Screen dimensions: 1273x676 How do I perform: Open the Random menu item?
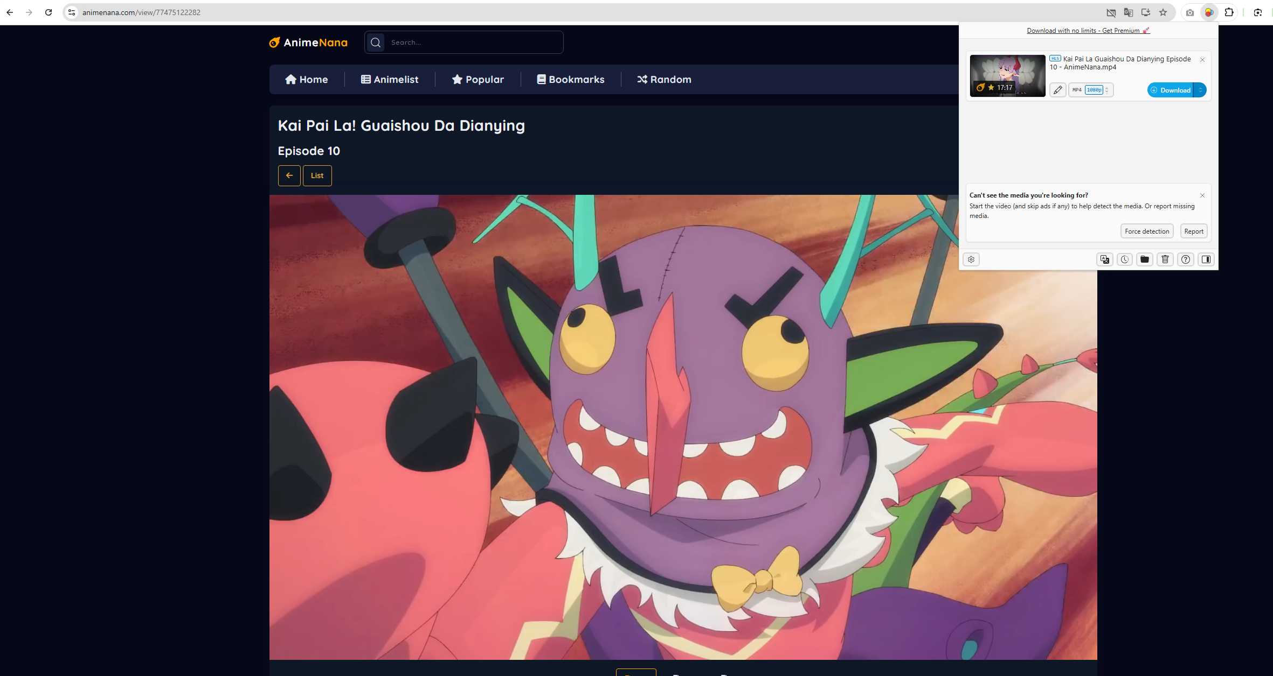[x=665, y=80]
